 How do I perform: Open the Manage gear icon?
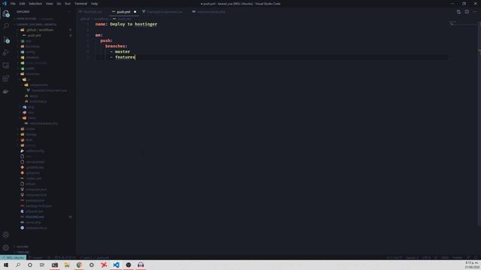(6, 247)
